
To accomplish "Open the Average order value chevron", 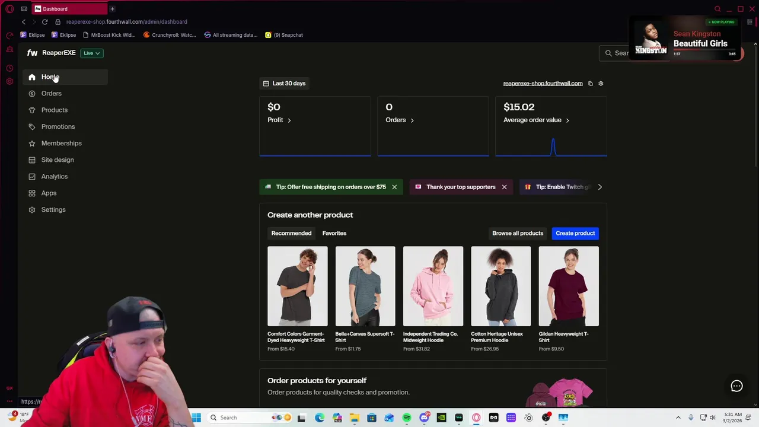I will tap(567, 120).
